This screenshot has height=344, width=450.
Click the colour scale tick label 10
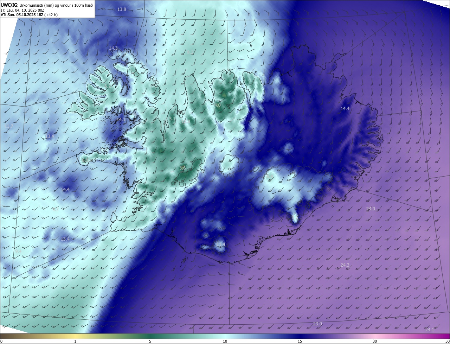point(225,341)
